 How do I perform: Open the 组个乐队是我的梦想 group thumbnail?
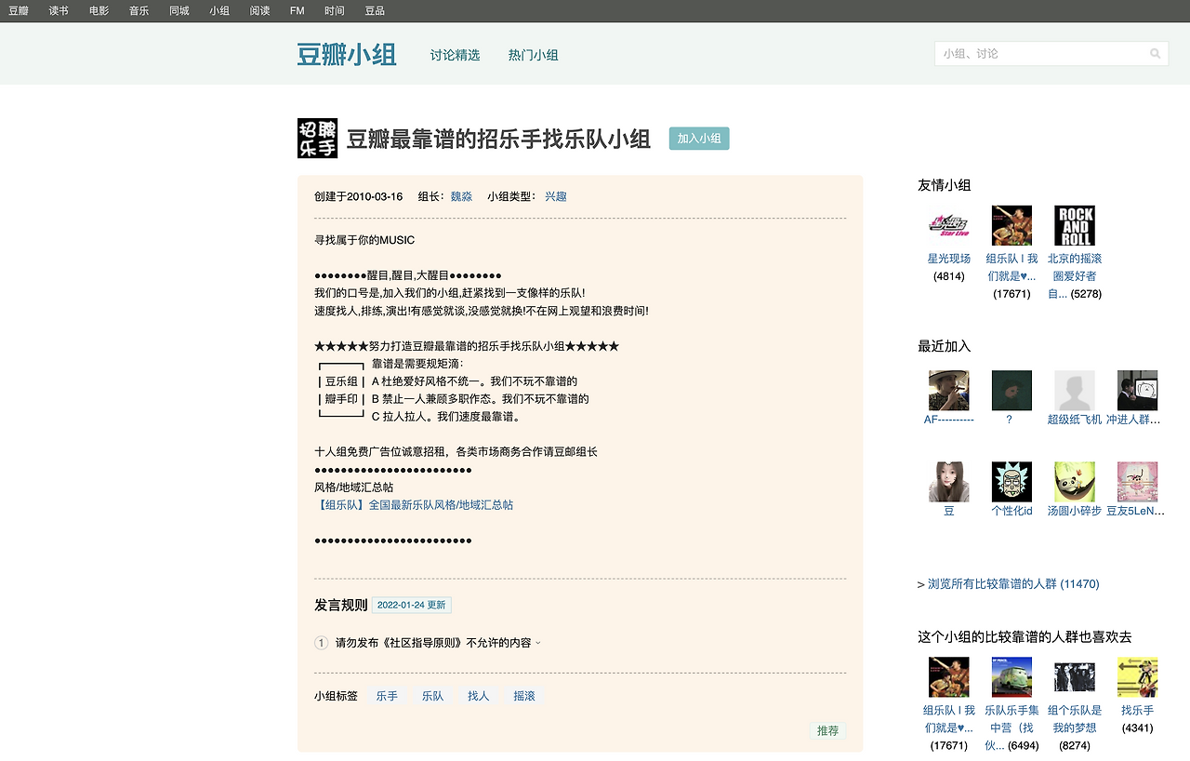pyautogui.click(x=1075, y=677)
